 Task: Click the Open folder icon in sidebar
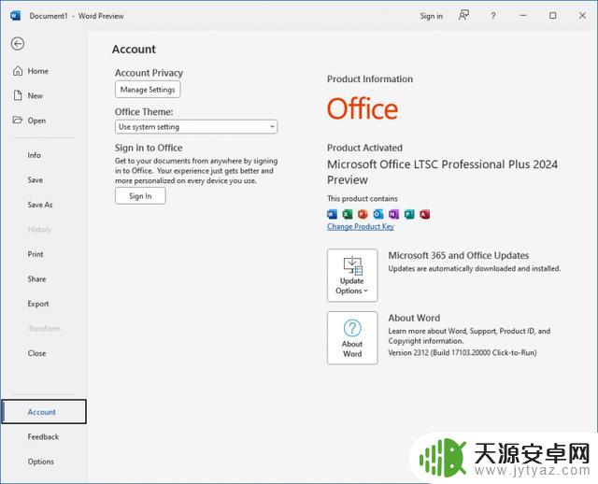coord(18,121)
